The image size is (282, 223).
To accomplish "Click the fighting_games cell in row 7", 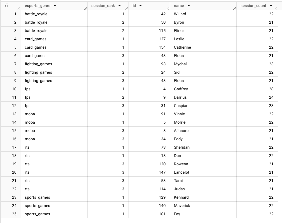I will point(38,64).
